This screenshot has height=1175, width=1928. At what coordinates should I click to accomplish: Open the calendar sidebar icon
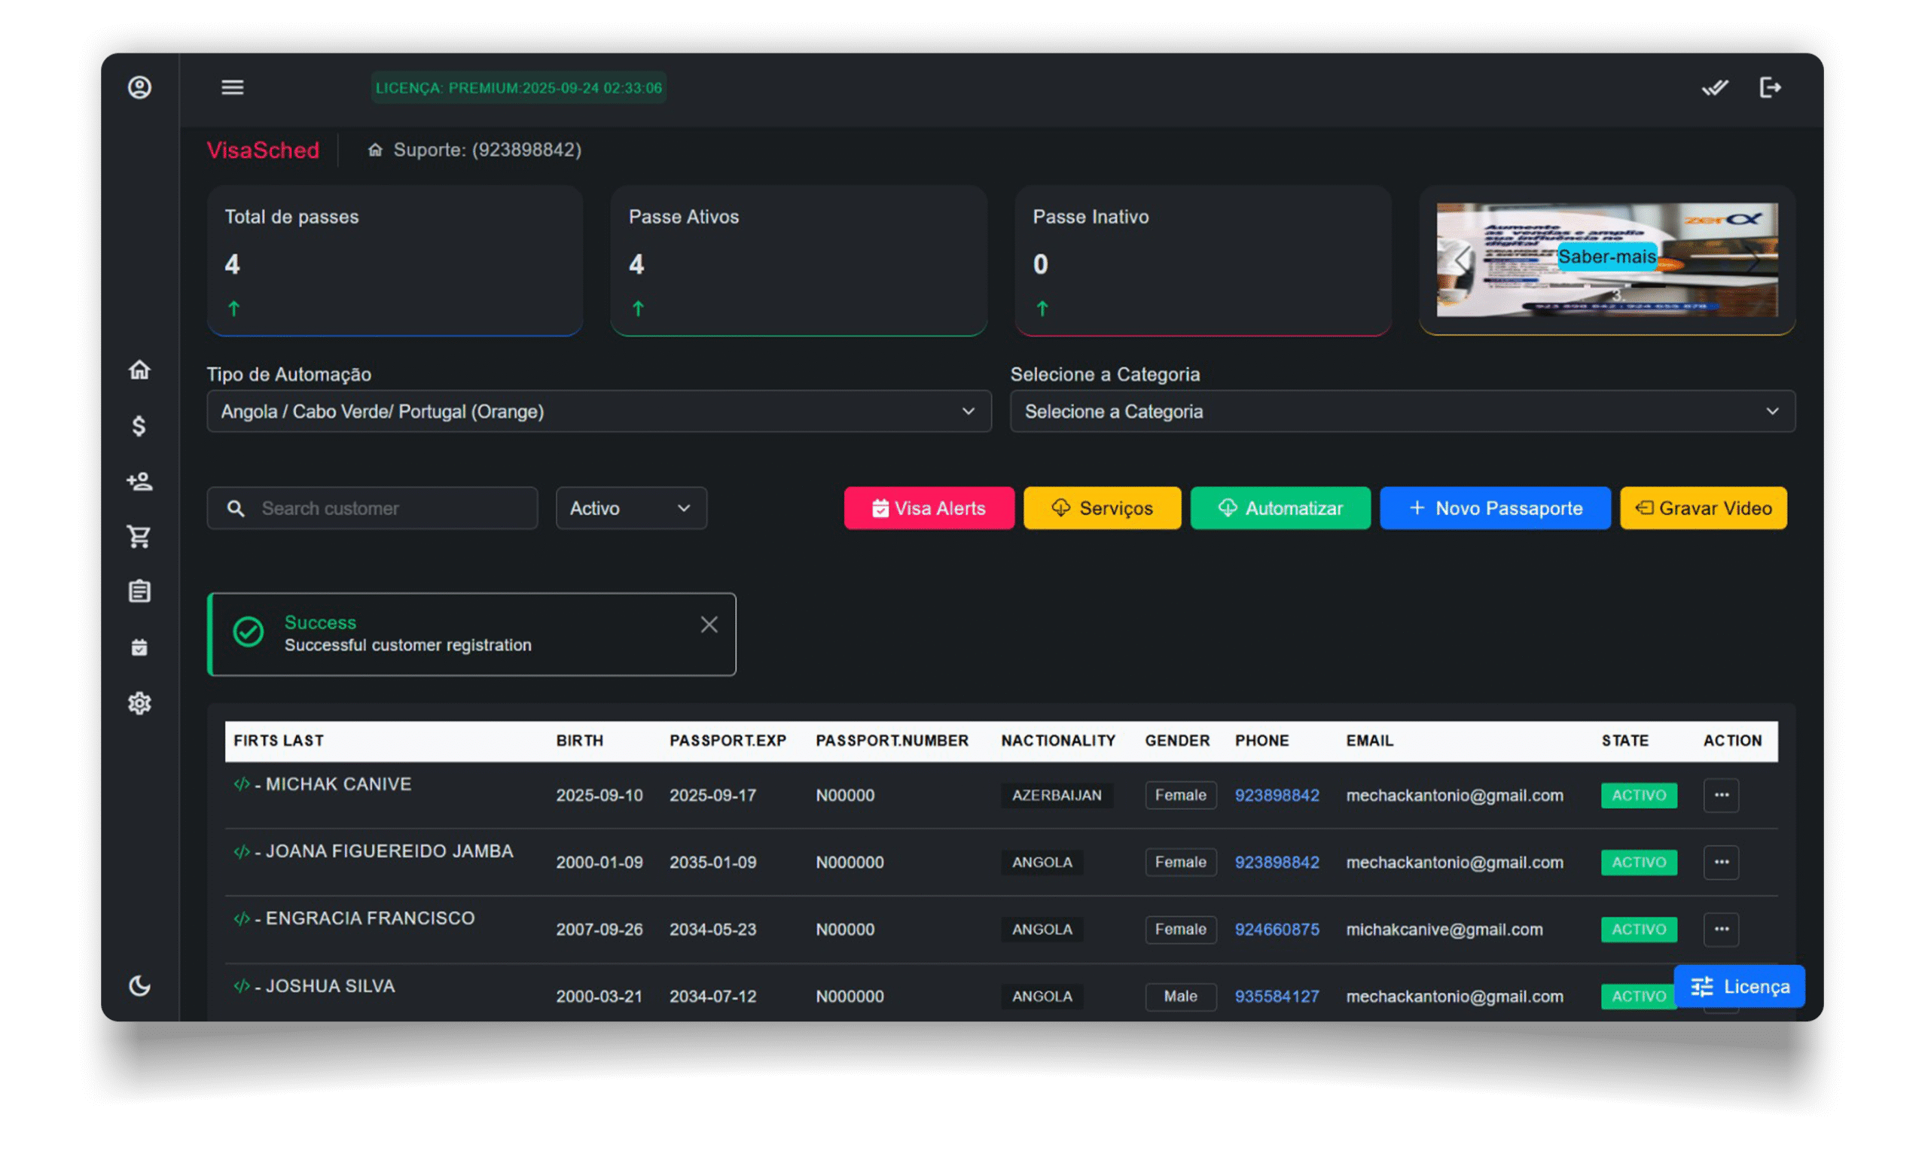pyautogui.click(x=139, y=648)
